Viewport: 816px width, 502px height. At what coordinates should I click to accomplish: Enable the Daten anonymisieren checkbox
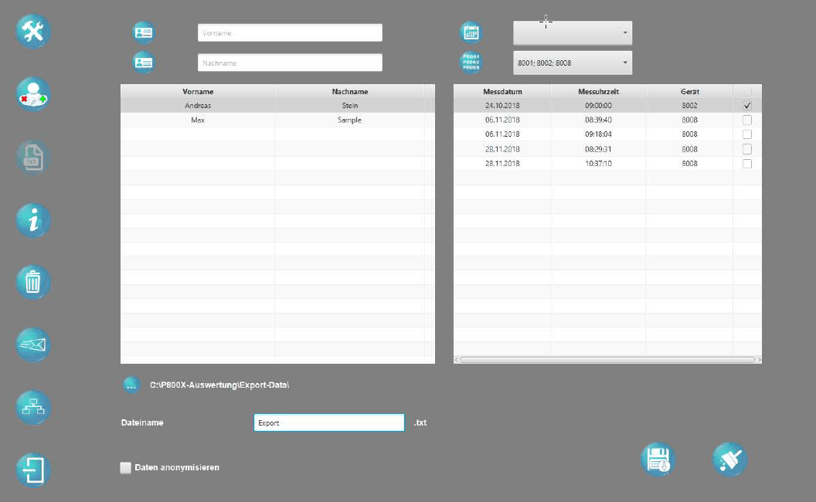[126, 467]
